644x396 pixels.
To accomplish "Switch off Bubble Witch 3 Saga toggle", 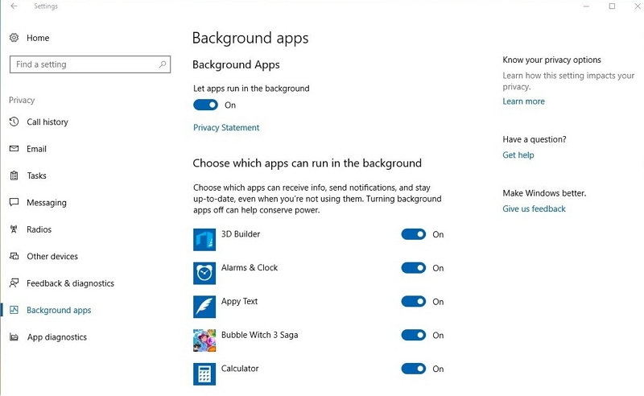I will click(x=414, y=335).
